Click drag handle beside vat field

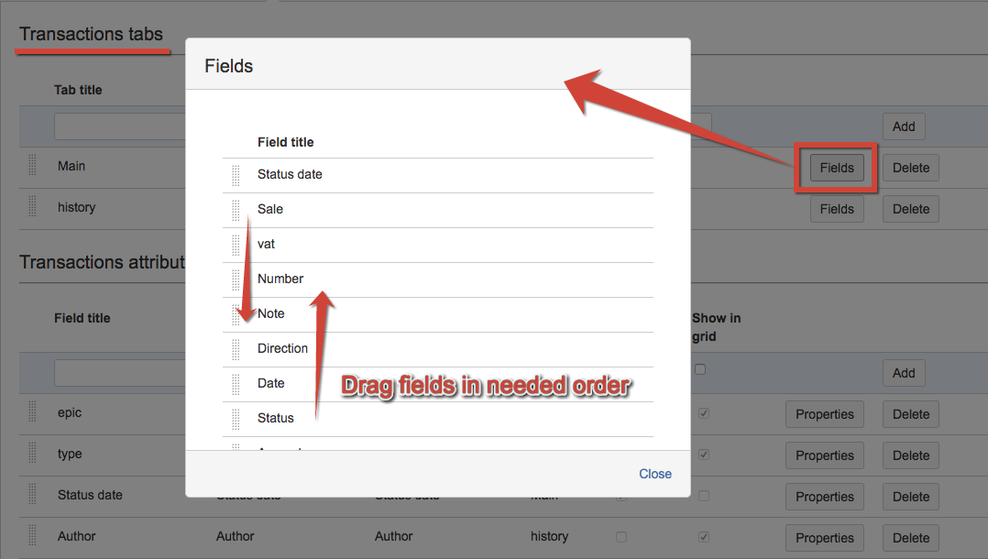(x=236, y=245)
